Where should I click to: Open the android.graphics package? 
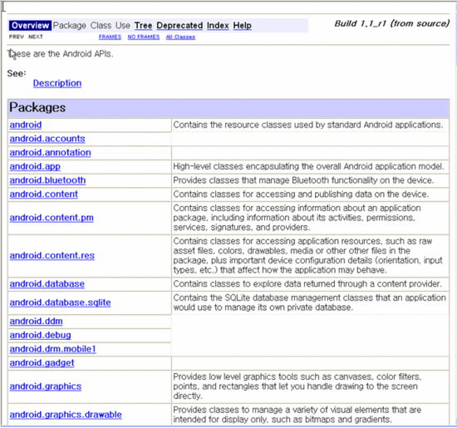tap(46, 386)
